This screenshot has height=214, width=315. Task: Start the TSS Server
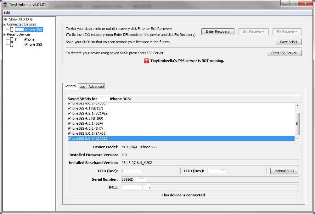[x=284, y=53]
